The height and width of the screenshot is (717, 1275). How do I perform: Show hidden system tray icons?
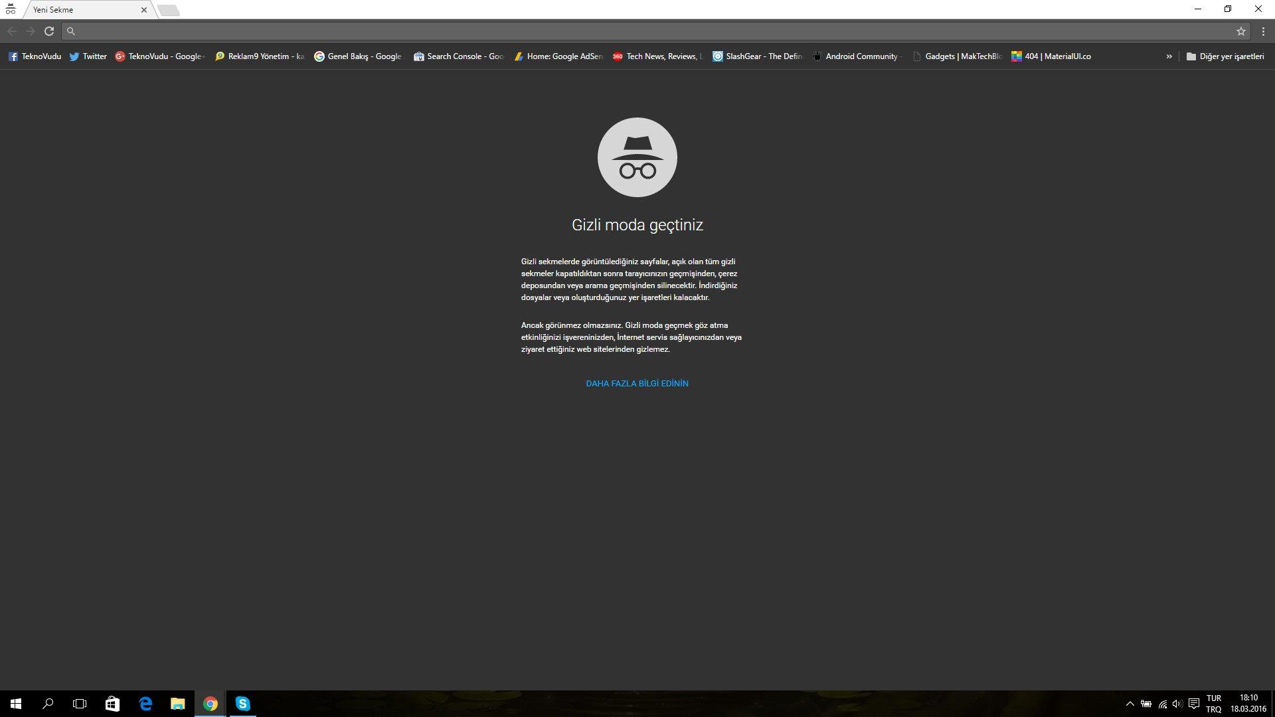[x=1130, y=704]
